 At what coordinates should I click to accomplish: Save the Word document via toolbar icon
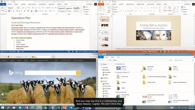click(x=5, y=1)
